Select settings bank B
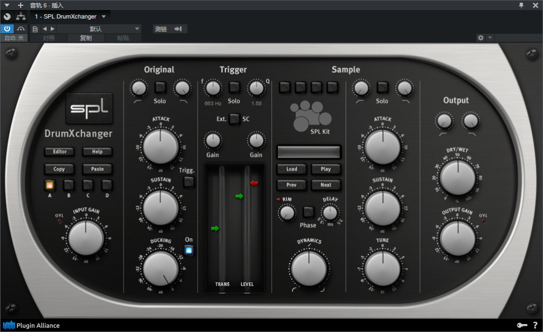 click(68, 185)
